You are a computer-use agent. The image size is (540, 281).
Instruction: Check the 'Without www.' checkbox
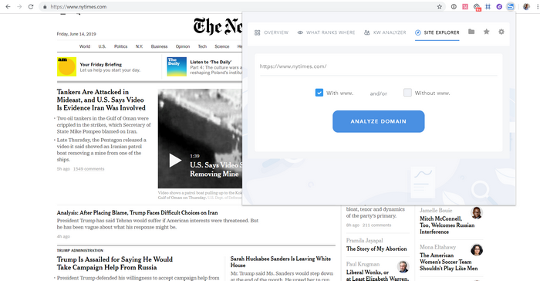pyautogui.click(x=407, y=93)
